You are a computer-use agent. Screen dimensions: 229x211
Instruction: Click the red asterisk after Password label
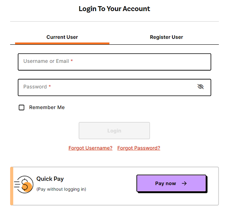pos(50,86)
